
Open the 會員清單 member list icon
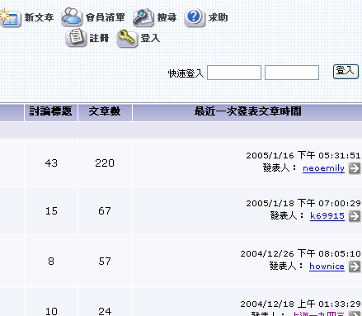72,17
